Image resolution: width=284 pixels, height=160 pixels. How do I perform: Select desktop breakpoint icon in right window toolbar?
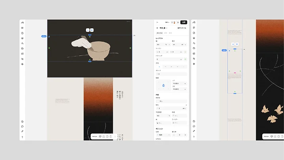(271, 136)
